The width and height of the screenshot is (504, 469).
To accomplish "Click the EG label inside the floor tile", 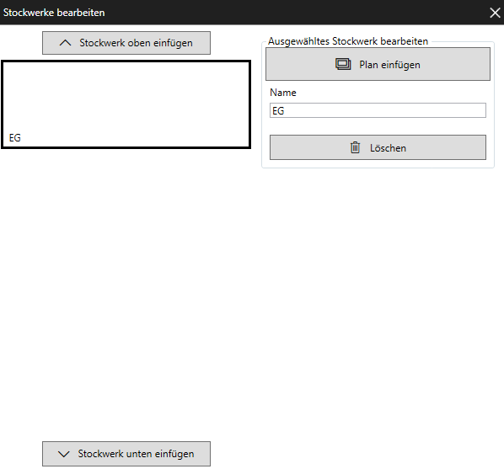I will pos(15,138).
